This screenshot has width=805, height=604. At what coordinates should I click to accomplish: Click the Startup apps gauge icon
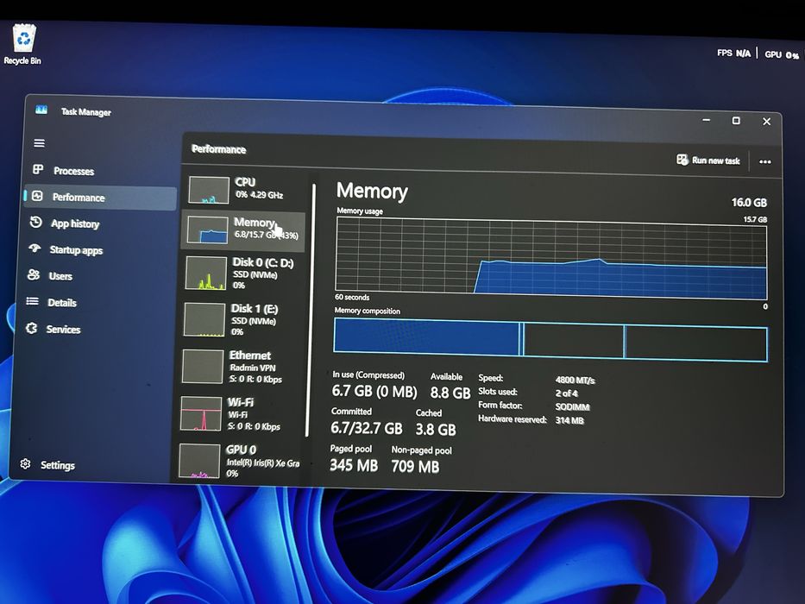[35, 249]
